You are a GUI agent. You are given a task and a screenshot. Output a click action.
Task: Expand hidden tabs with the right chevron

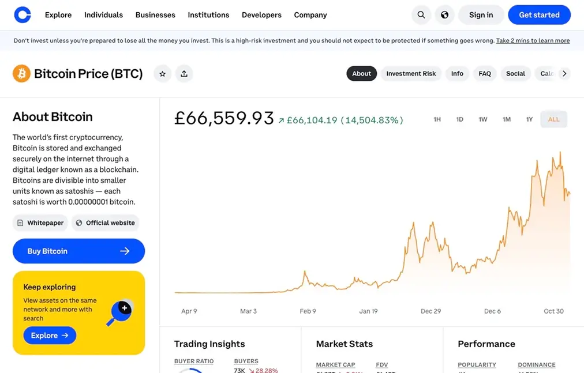coord(564,73)
